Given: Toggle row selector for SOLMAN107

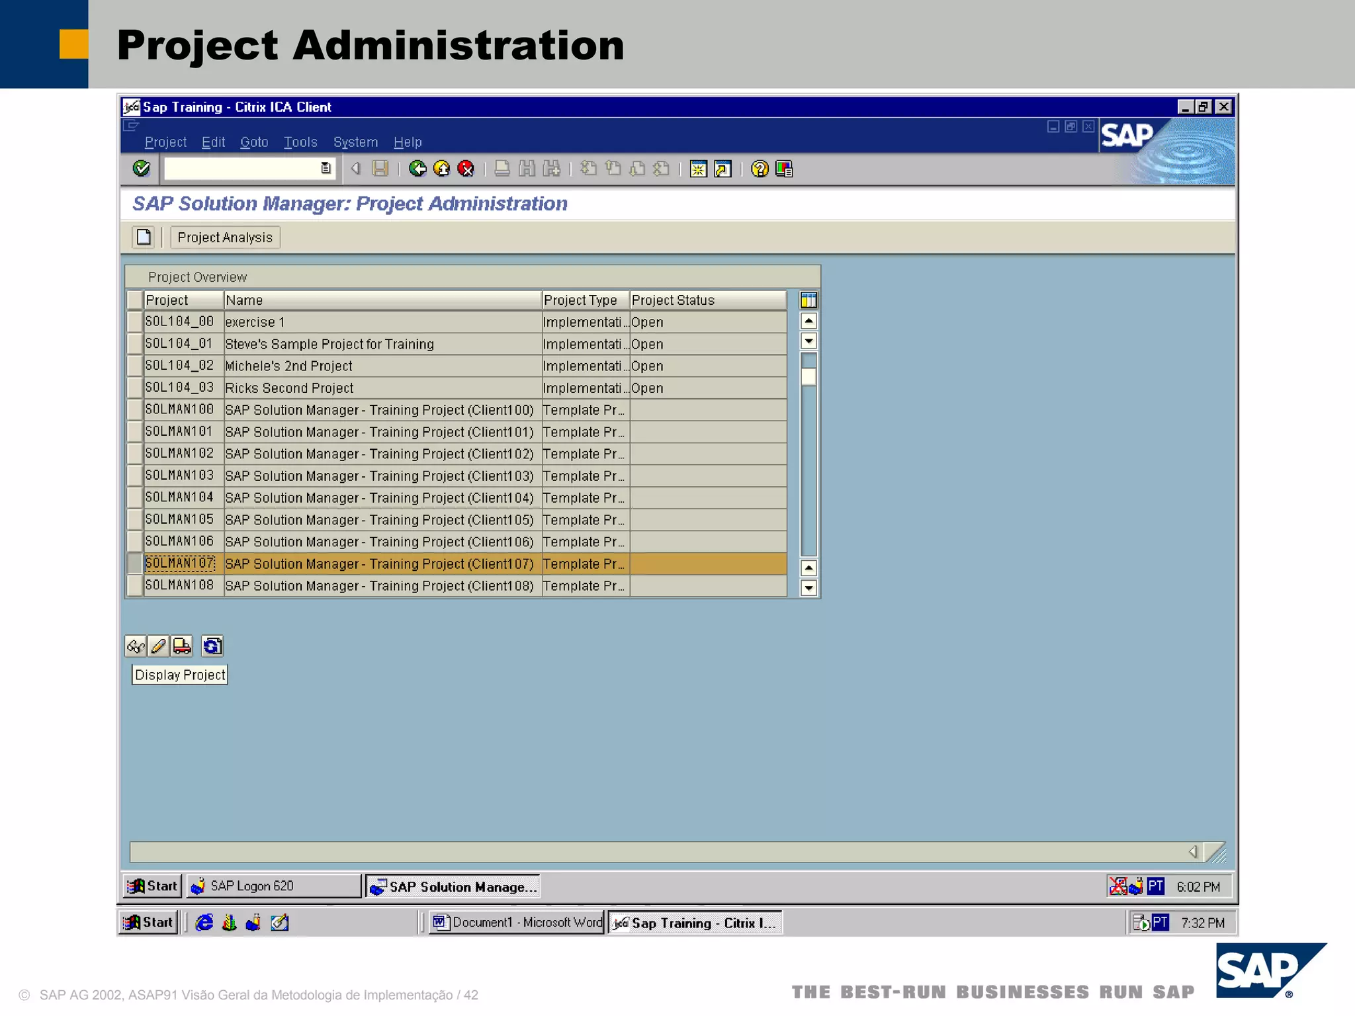Looking at the screenshot, I should point(135,564).
